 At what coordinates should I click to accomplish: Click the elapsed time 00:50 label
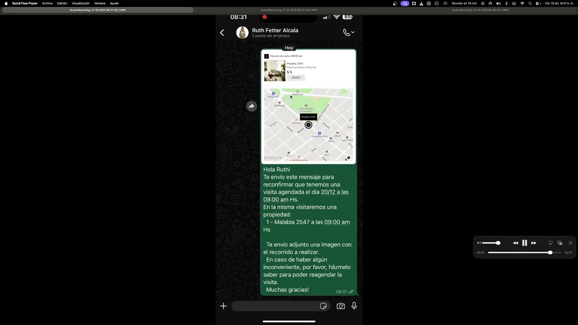click(x=480, y=253)
